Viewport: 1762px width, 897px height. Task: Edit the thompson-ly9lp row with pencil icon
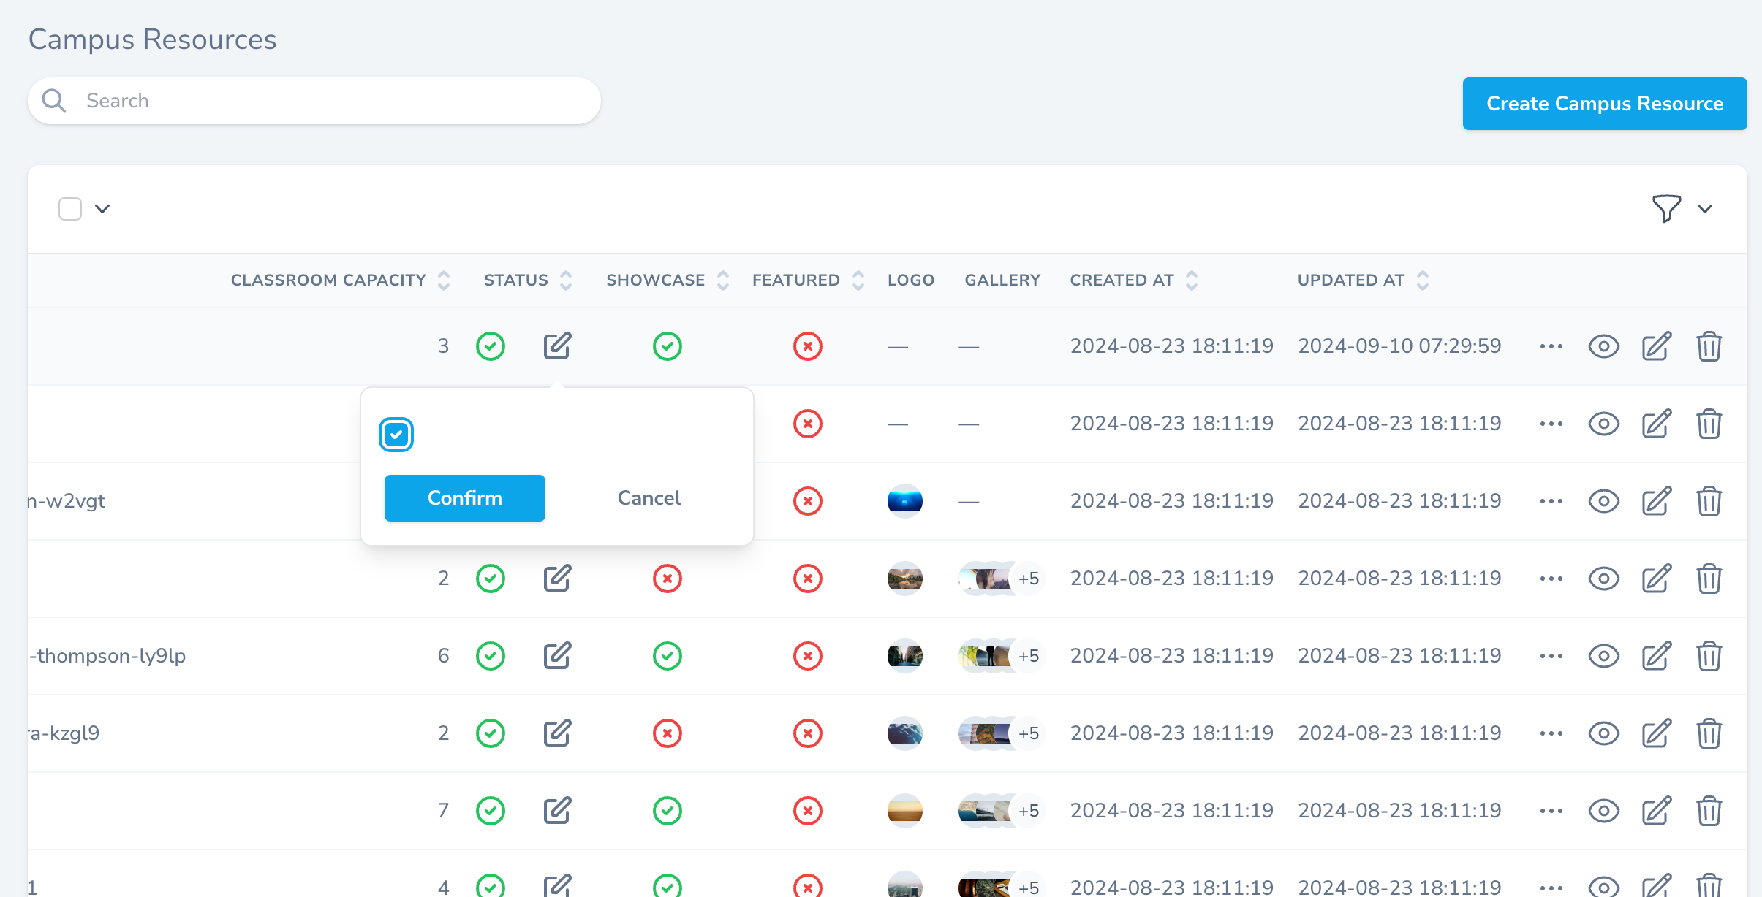[1656, 656]
